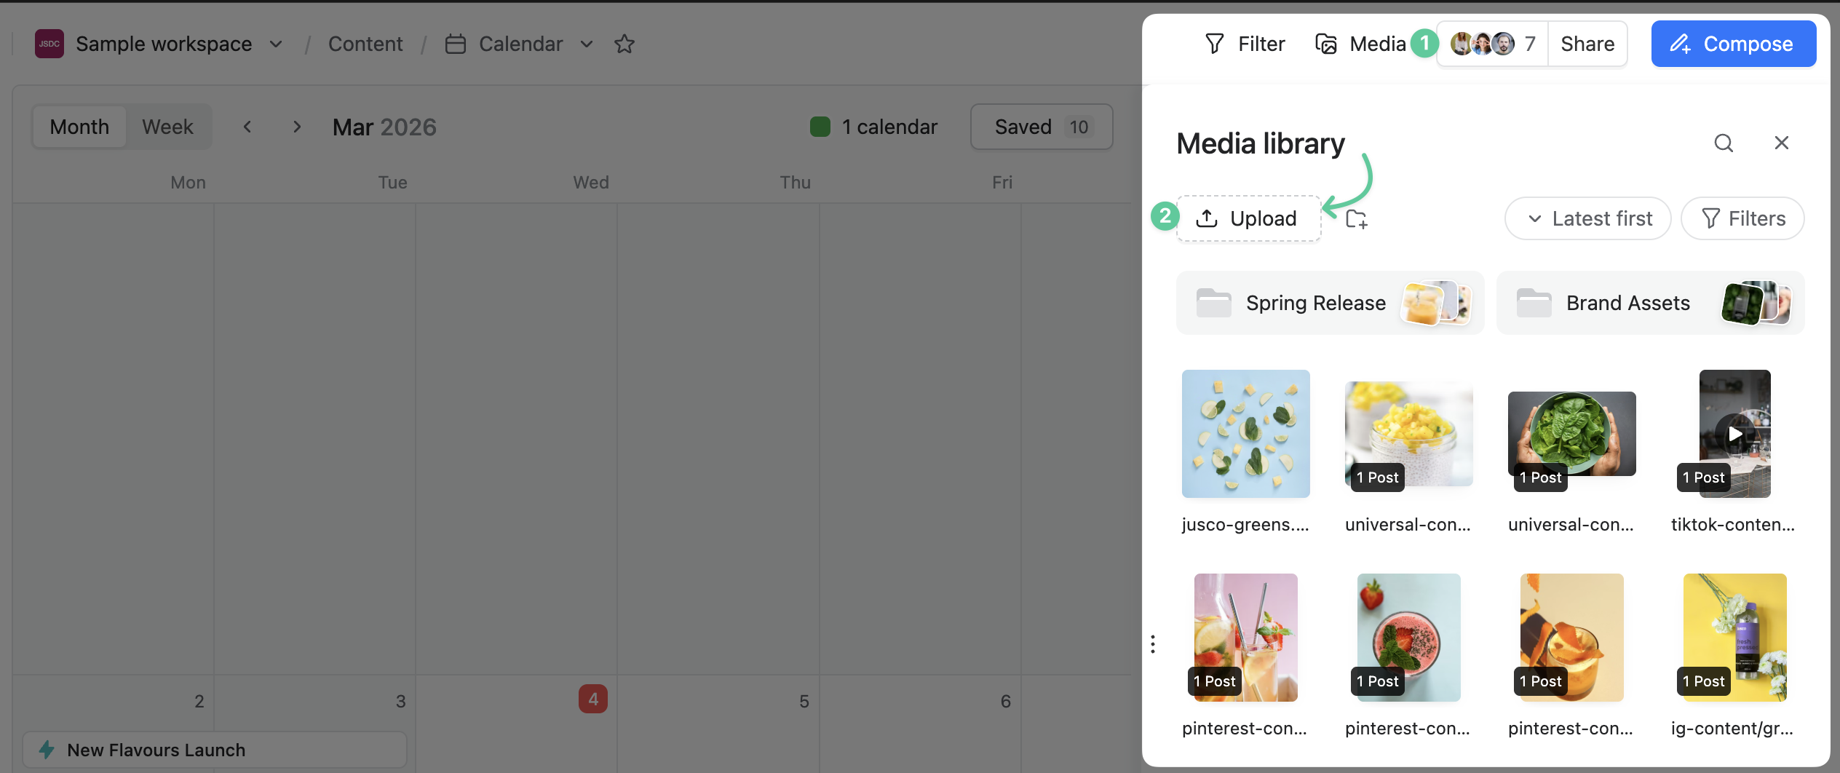This screenshot has width=1840, height=773.
Task: Click the search icon in Media library
Action: tap(1723, 143)
